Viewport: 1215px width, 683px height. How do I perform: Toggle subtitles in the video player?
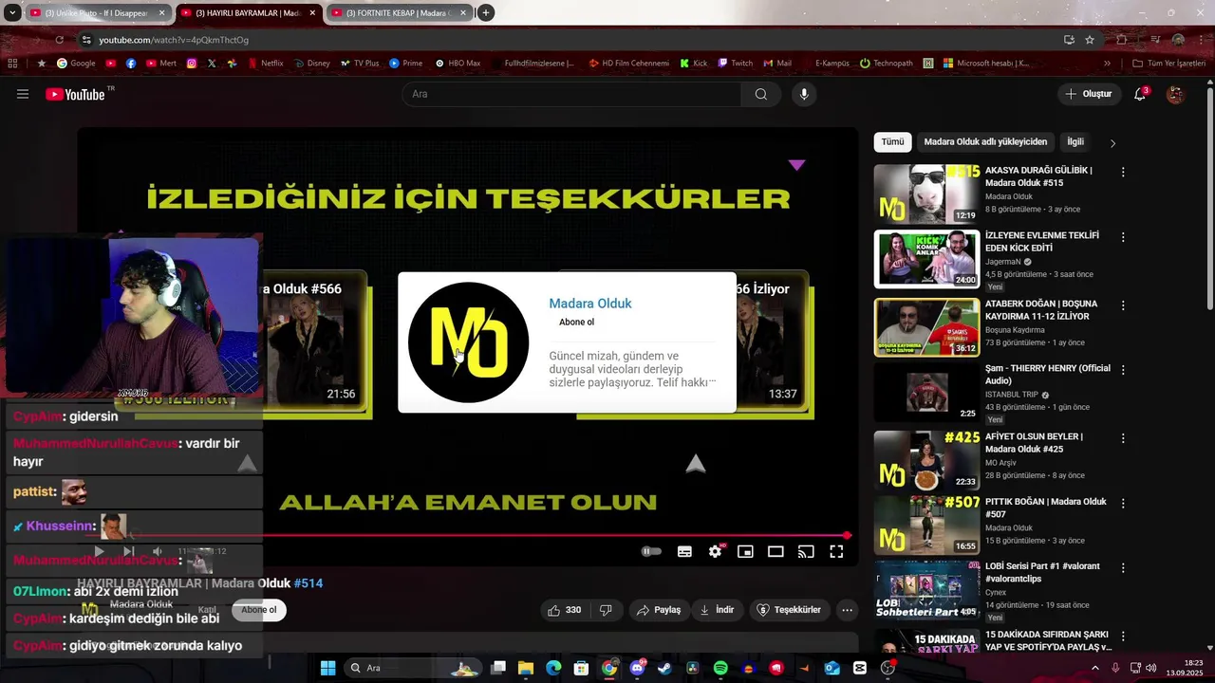coord(684,551)
